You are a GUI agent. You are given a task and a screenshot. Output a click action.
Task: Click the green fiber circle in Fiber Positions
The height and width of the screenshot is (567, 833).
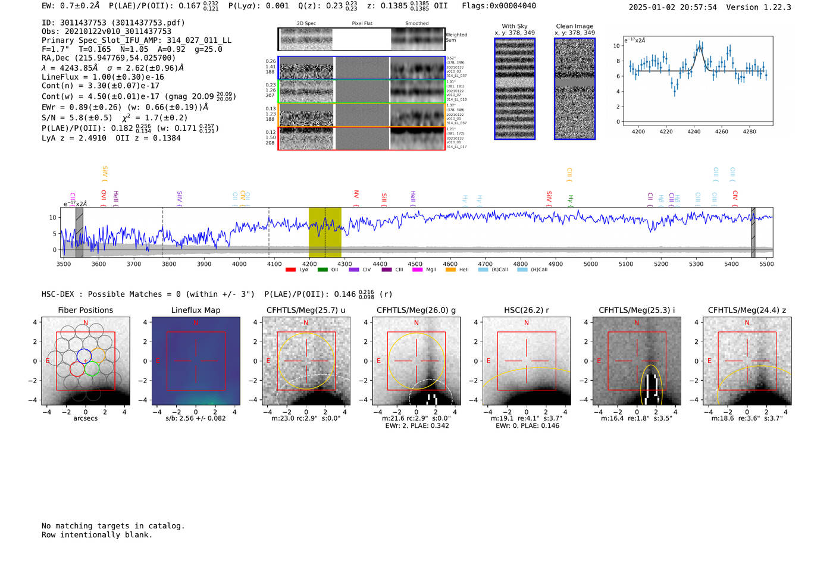[91, 369]
